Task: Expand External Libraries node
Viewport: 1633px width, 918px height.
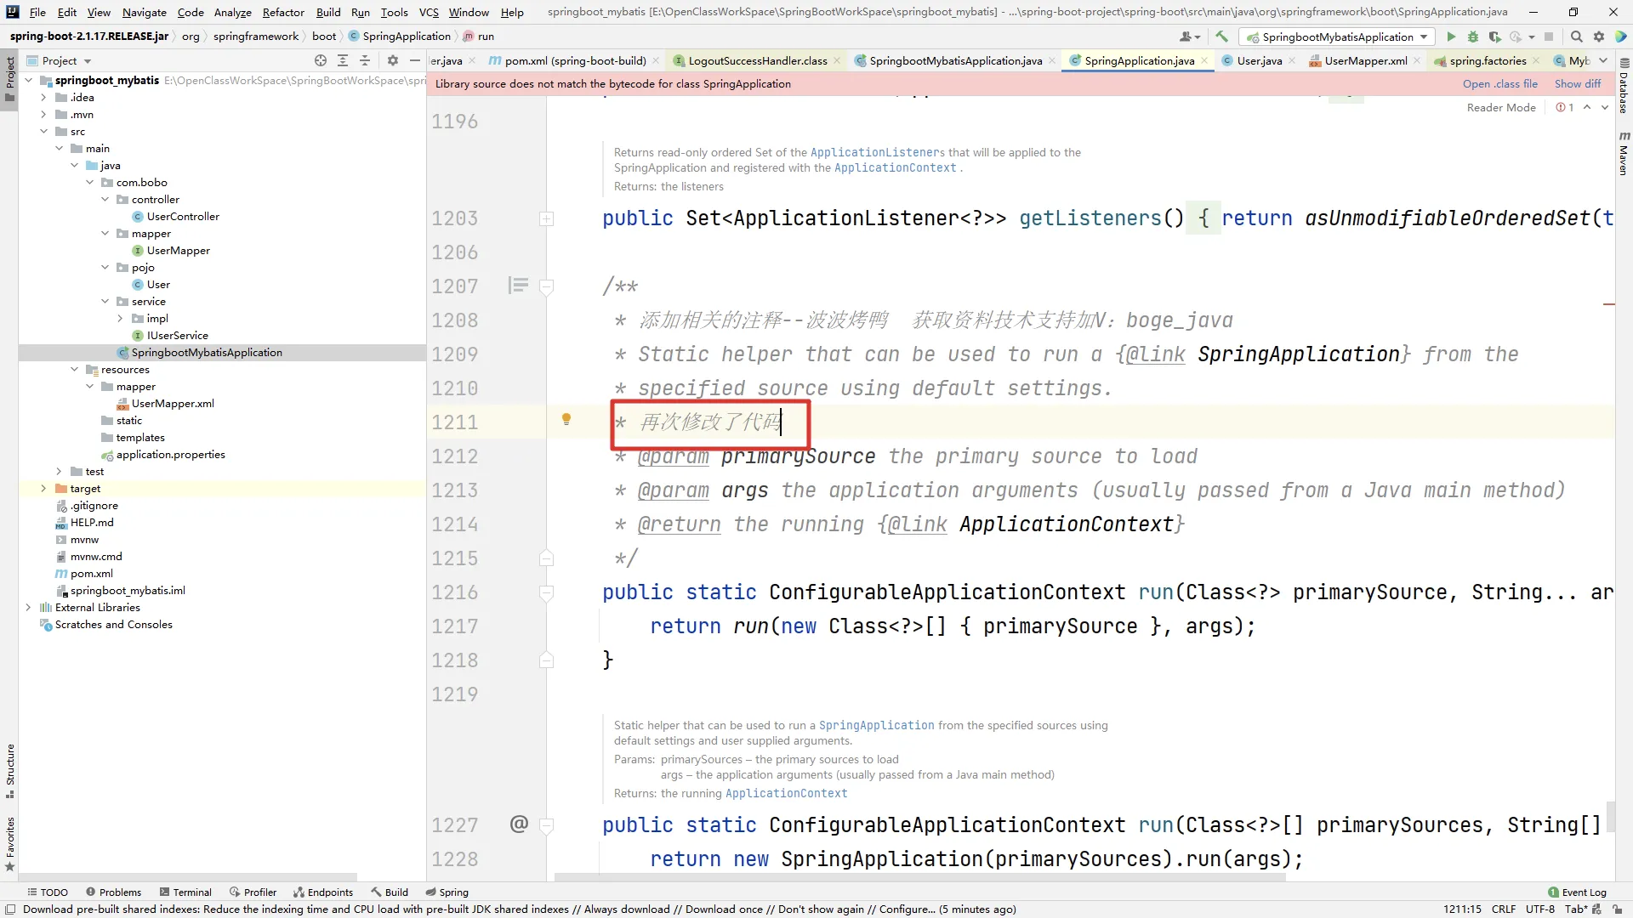Action: tap(29, 607)
